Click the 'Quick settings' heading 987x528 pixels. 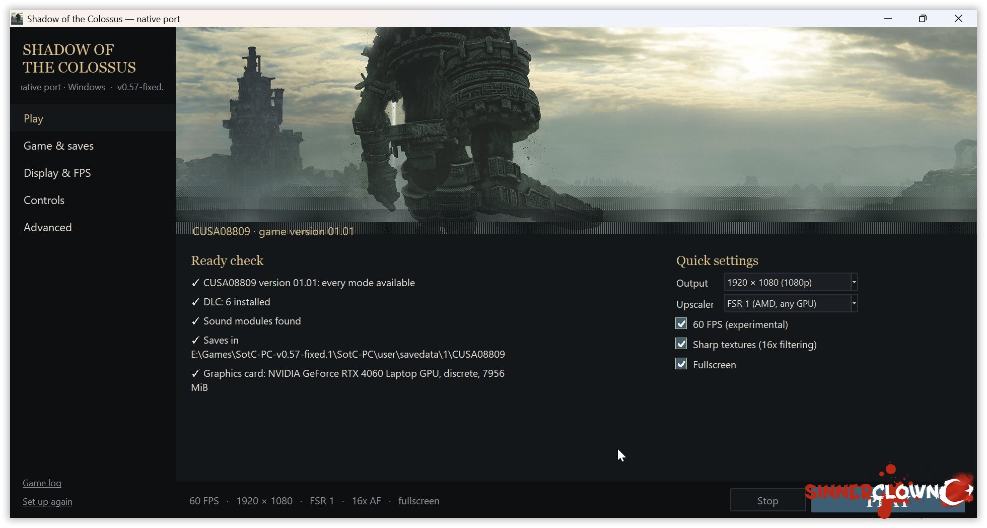tap(717, 260)
